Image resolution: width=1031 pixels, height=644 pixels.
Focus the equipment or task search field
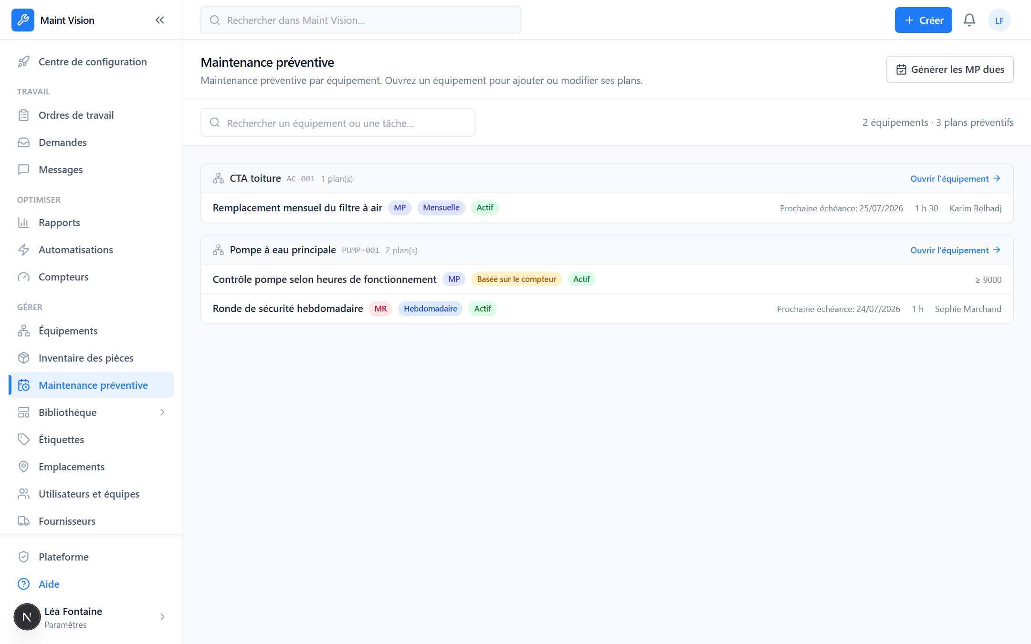(x=338, y=123)
